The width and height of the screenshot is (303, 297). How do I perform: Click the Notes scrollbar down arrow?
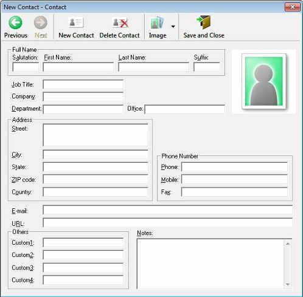tap(288, 284)
